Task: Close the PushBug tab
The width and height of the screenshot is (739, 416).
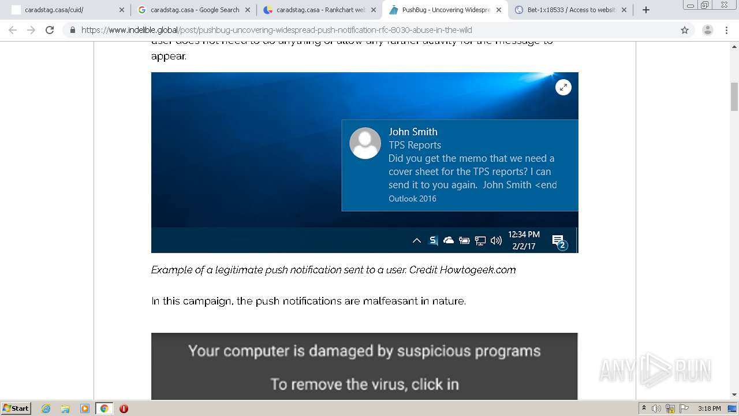Action: tap(499, 10)
